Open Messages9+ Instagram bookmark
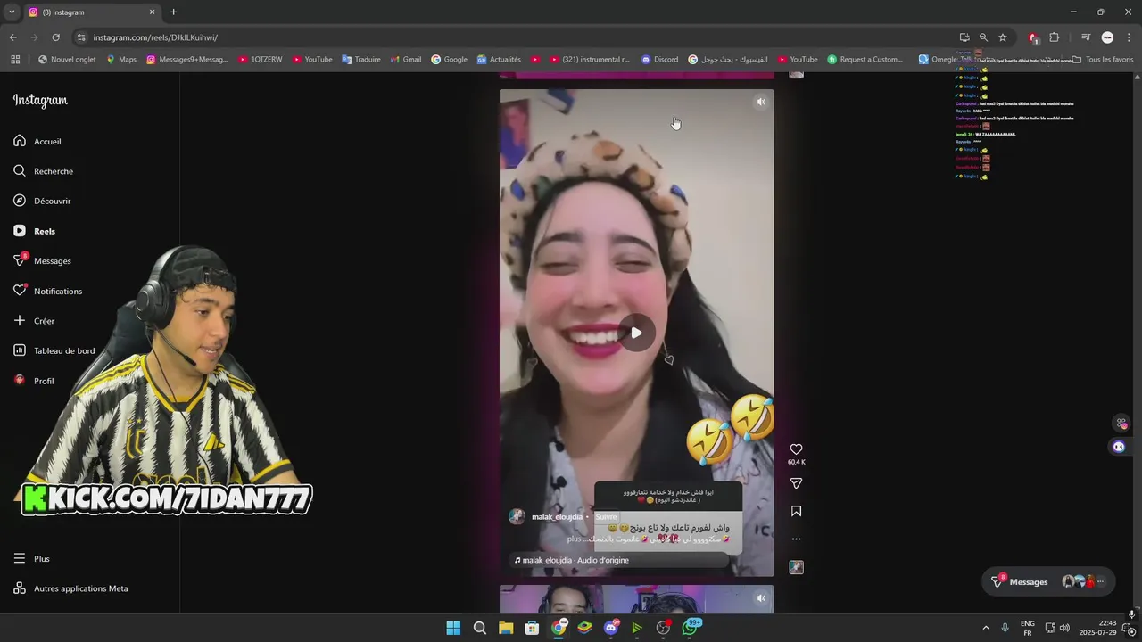Viewport: 1142px width, 642px height. point(187,60)
